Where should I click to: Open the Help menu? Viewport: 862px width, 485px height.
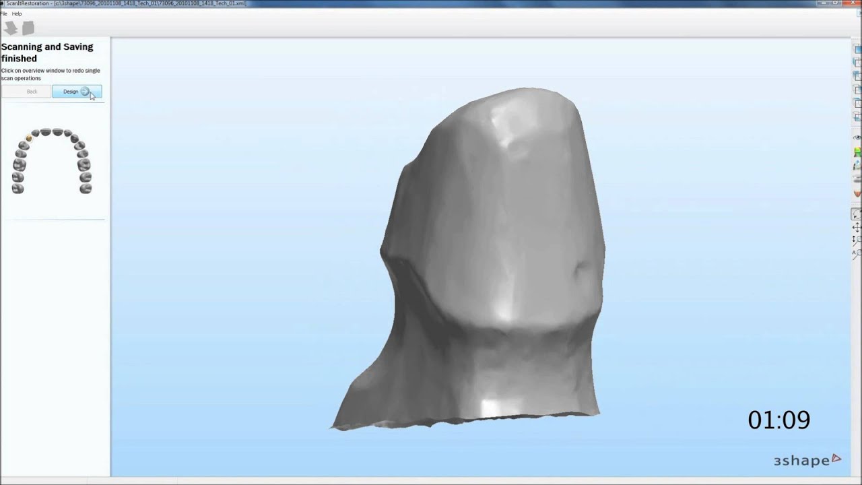tap(17, 13)
